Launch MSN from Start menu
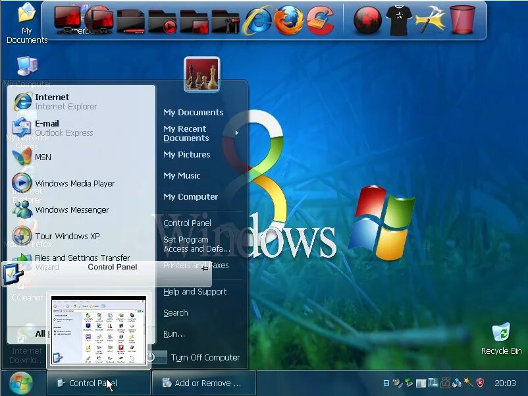This screenshot has width=528, height=396. click(x=81, y=157)
